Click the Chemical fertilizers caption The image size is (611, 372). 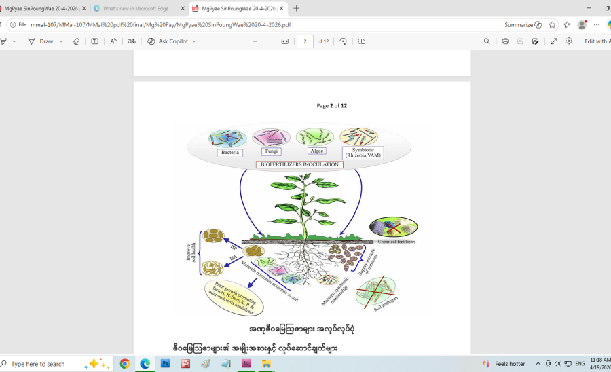(396, 242)
